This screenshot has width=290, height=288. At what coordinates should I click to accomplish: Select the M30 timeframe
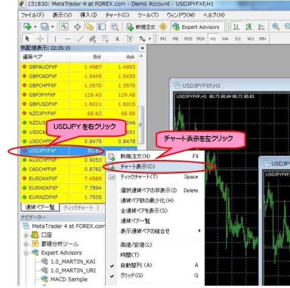pos(201,39)
